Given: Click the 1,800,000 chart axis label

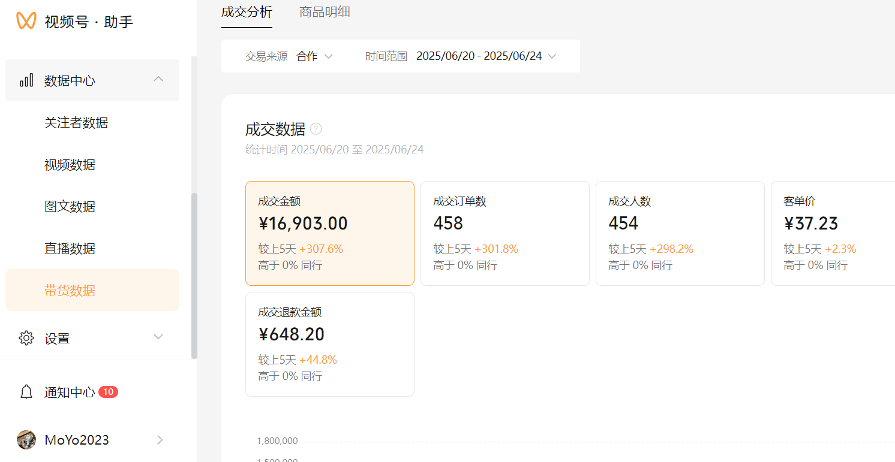Looking at the screenshot, I should 277,441.
